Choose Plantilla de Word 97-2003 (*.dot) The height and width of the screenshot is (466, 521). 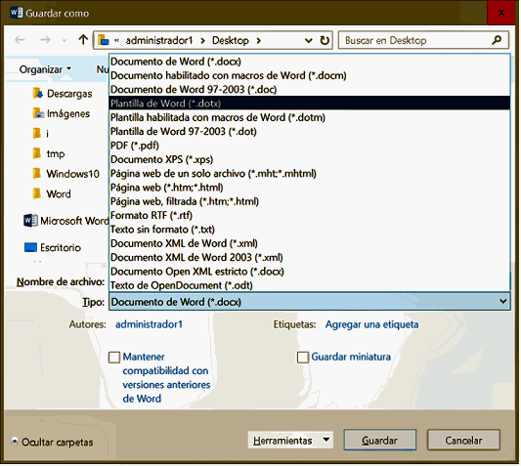click(x=309, y=131)
